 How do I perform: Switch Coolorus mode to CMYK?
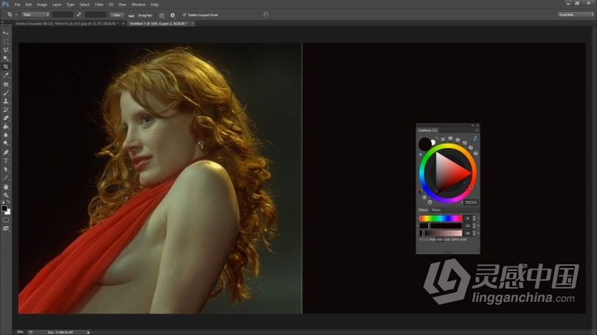455,239
